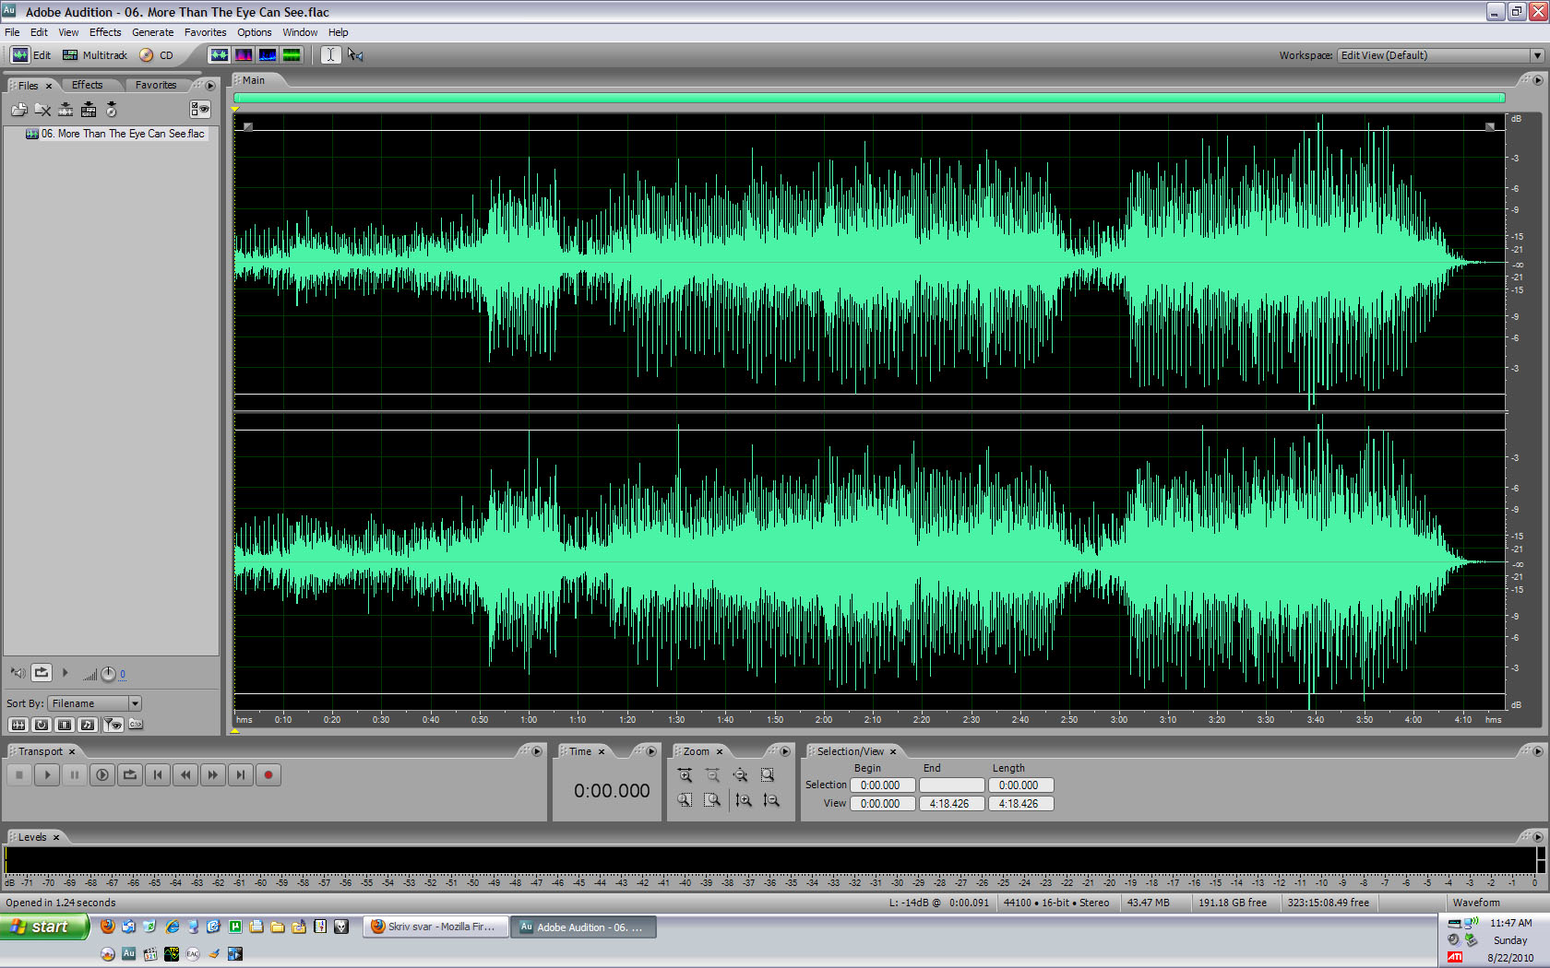The width and height of the screenshot is (1550, 968).
Task: Toggle loop play in Files panel preview
Action: pos(42,673)
